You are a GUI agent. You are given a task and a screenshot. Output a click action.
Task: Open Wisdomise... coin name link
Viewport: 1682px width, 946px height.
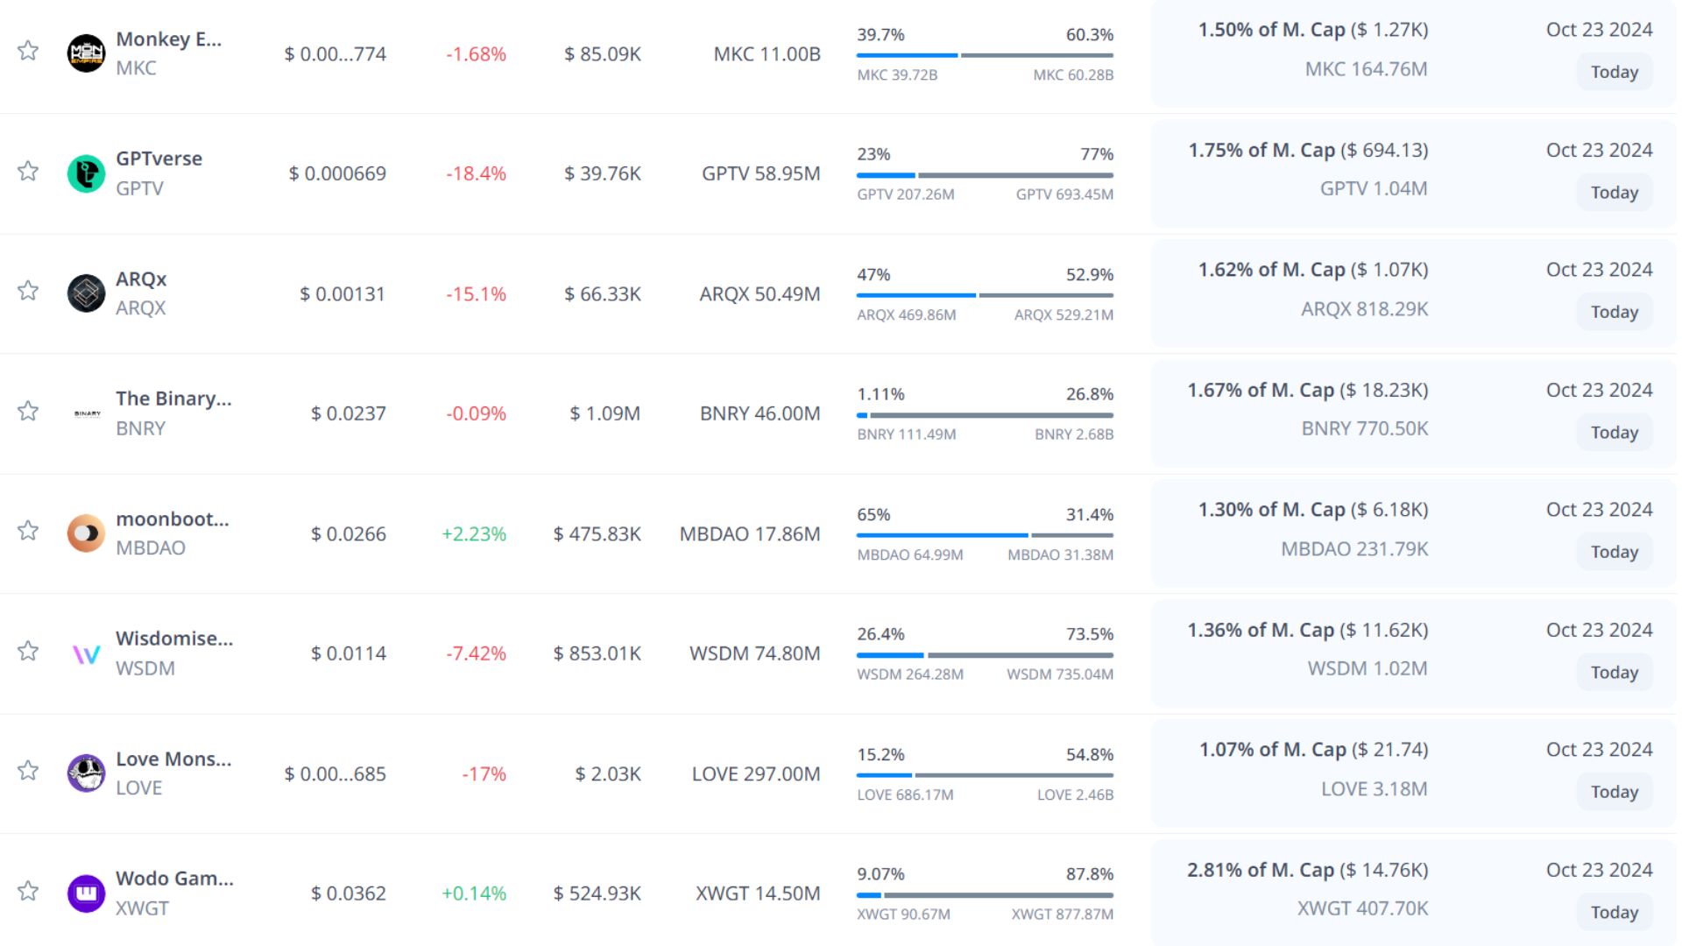pos(173,639)
